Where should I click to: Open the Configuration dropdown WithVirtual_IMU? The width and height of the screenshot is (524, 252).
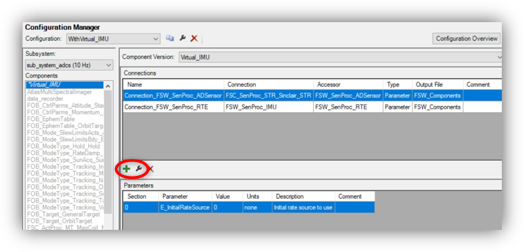tap(113, 39)
